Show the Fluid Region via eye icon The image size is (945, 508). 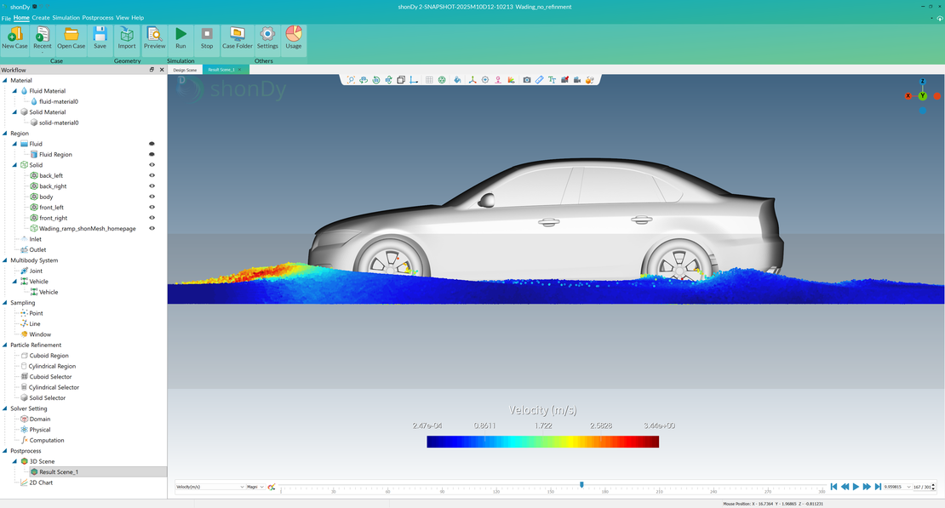tap(152, 155)
